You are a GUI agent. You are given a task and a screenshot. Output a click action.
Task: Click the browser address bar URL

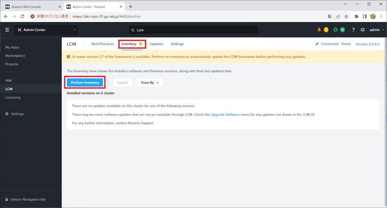(x=106, y=16)
